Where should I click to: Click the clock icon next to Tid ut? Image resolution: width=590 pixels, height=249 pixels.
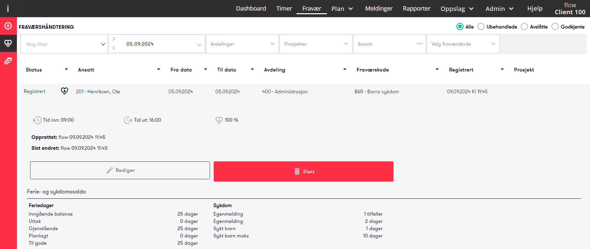[128, 120]
